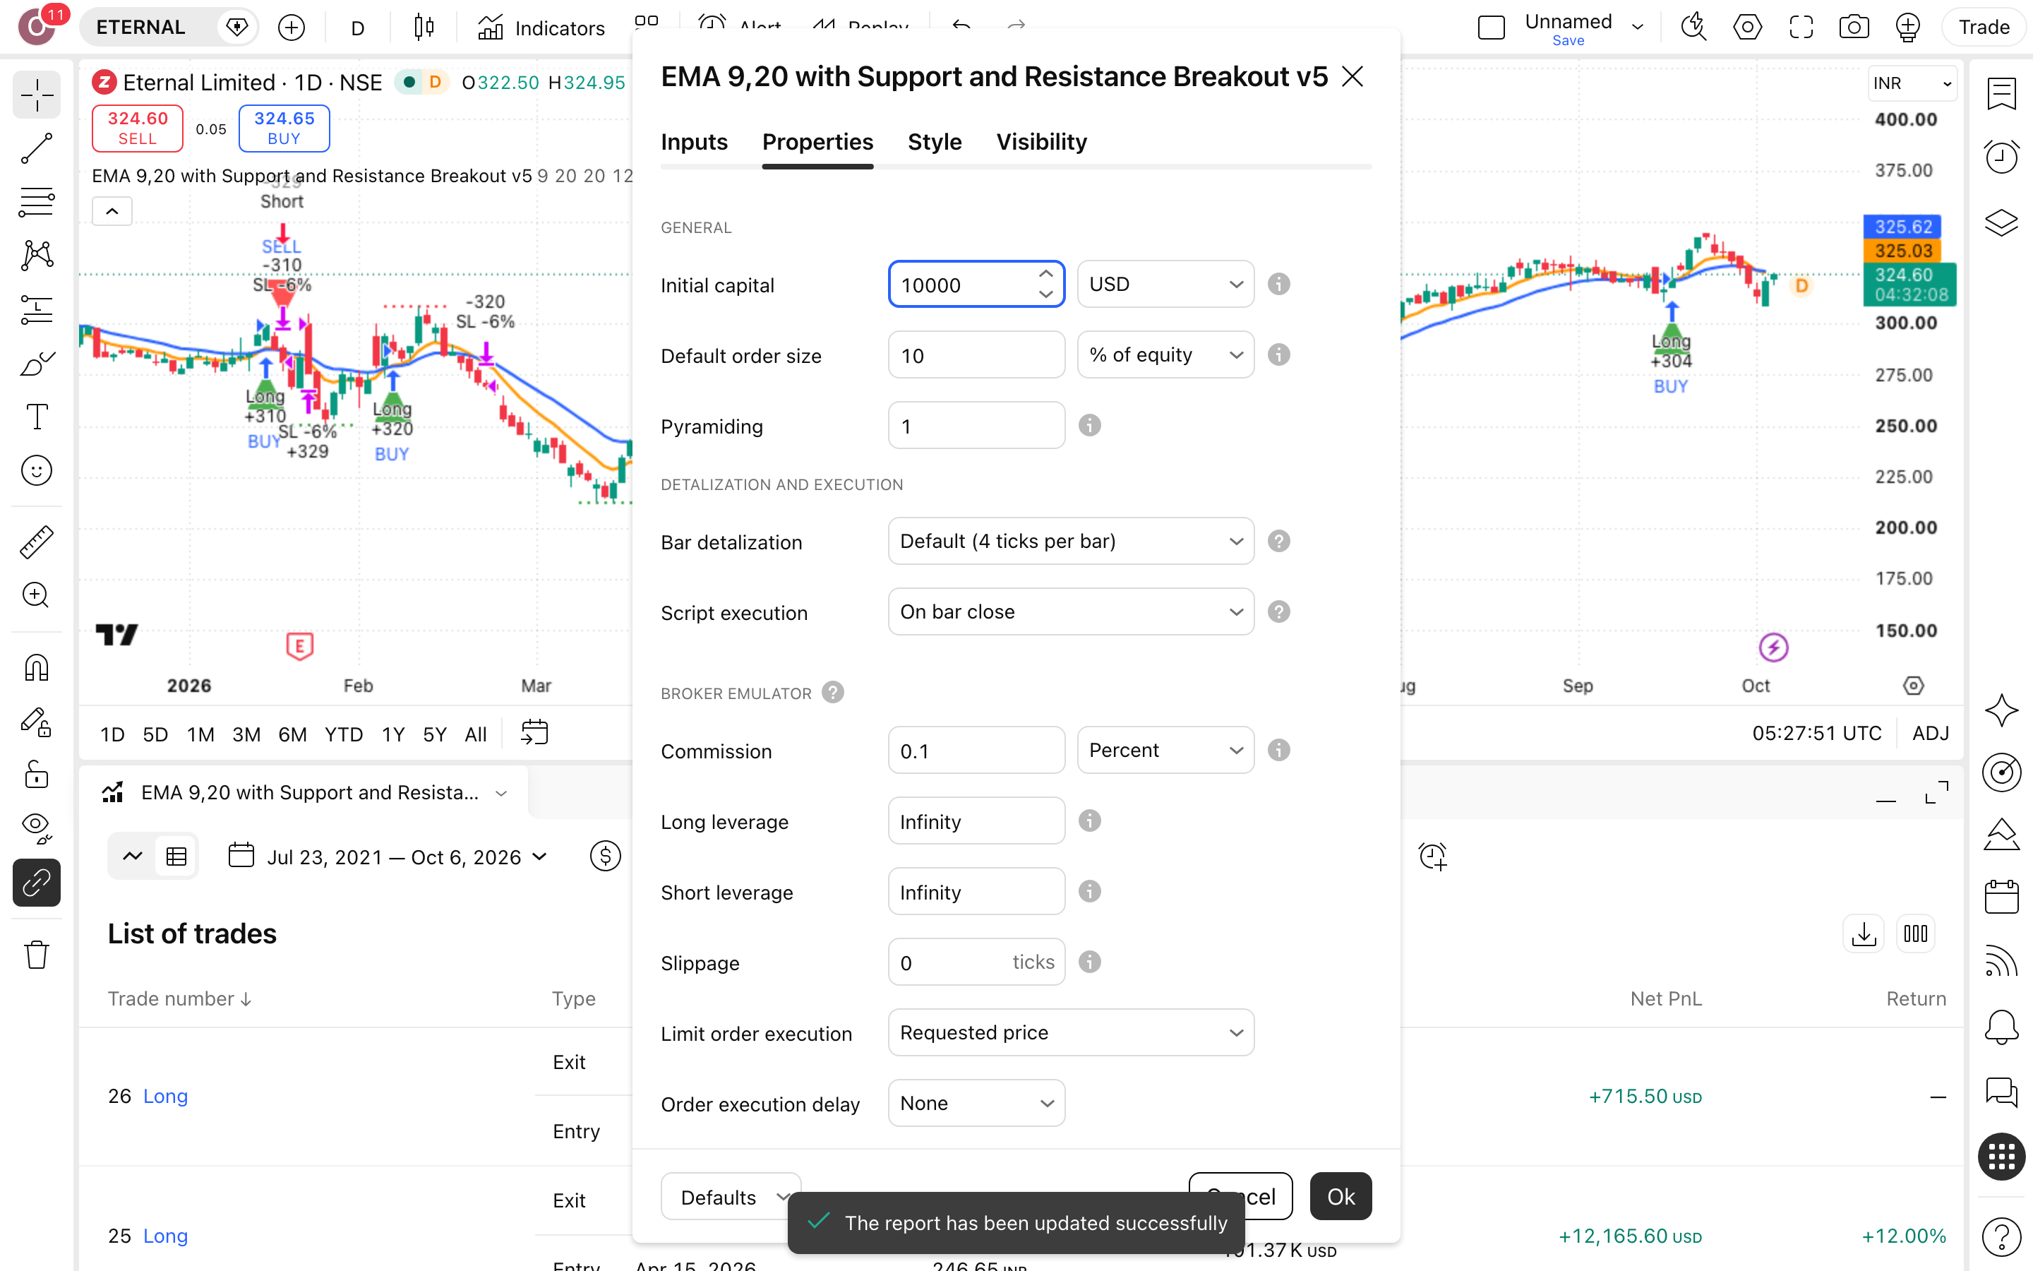The image size is (2033, 1271).
Task: Click the Ok button
Action: click(1340, 1196)
